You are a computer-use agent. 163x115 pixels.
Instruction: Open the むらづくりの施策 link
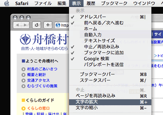[42, 86]
